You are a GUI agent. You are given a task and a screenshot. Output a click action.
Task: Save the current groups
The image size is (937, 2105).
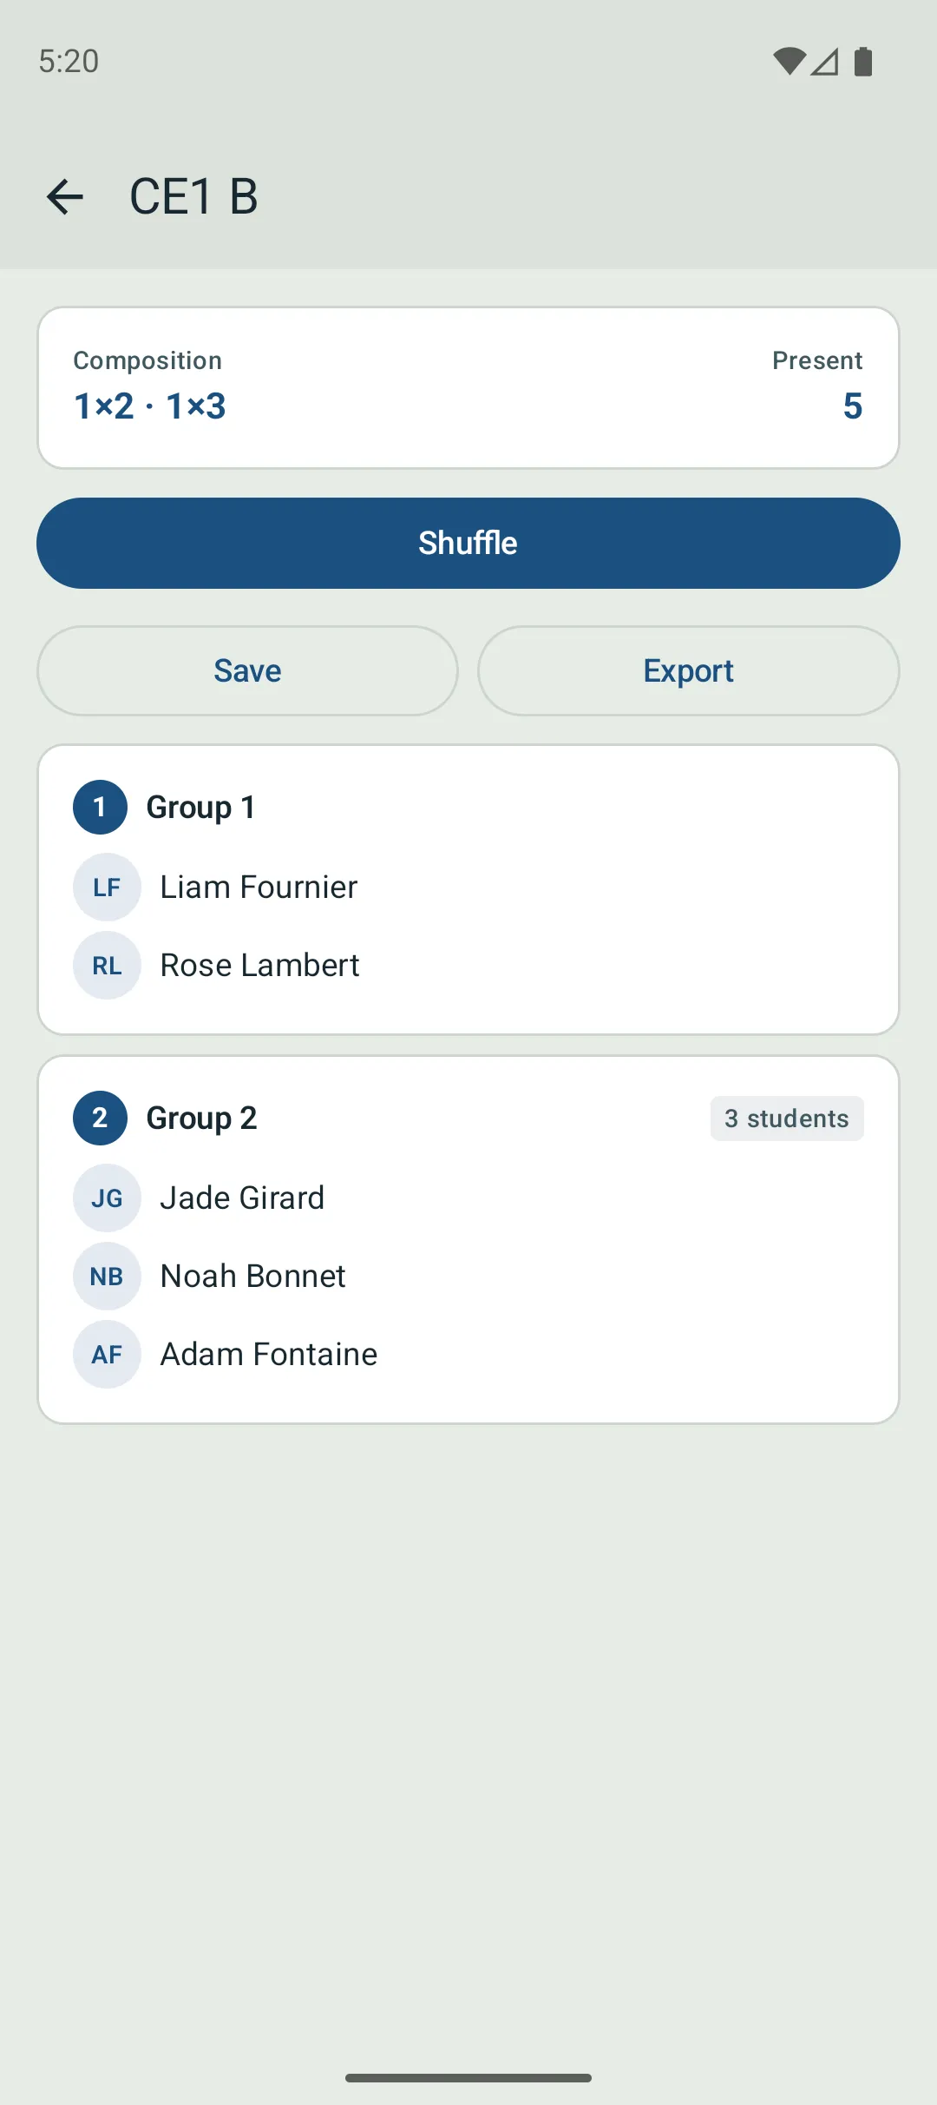point(247,671)
